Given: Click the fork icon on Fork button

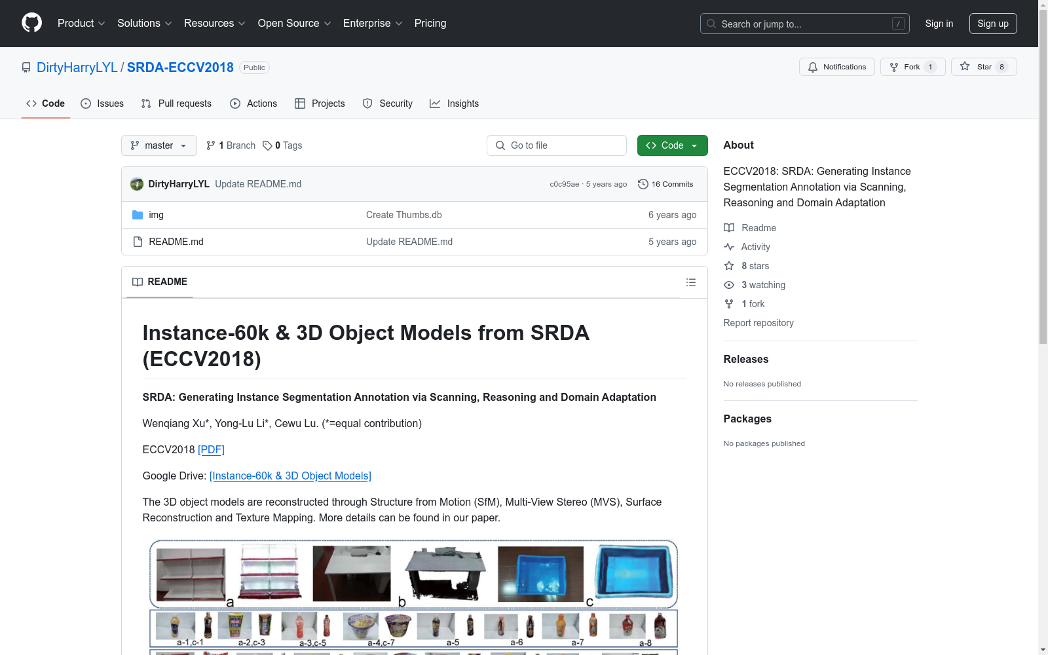Looking at the screenshot, I should tap(894, 67).
